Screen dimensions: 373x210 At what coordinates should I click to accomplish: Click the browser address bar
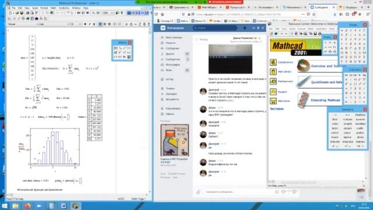click(x=249, y=14)
